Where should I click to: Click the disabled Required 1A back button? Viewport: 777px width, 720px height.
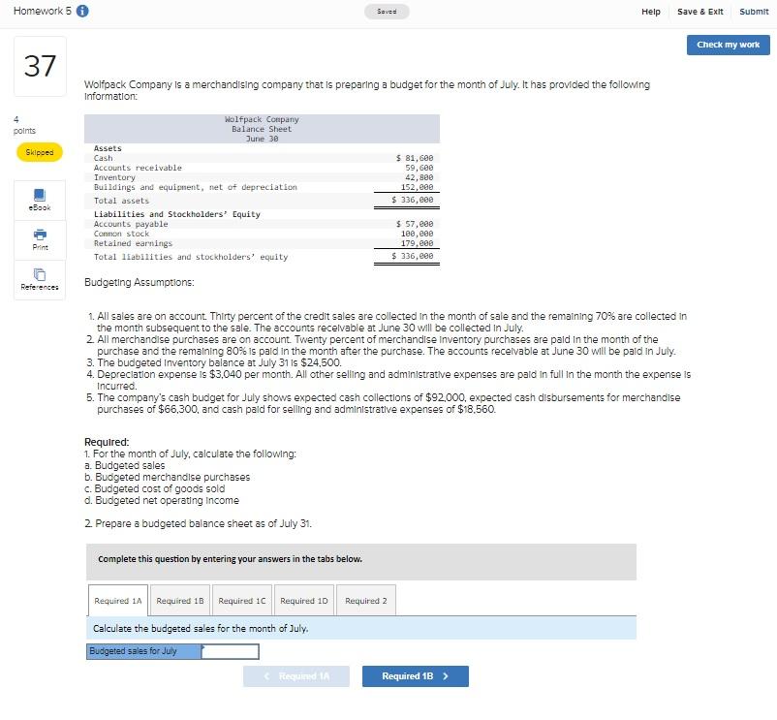(x=296, y=676)
